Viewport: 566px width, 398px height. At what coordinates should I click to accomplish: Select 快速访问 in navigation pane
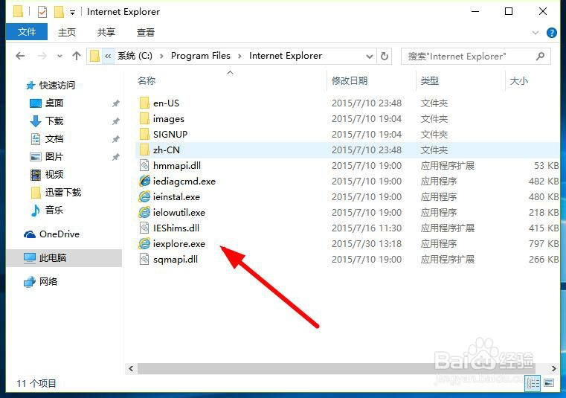[x=50, y=86]
